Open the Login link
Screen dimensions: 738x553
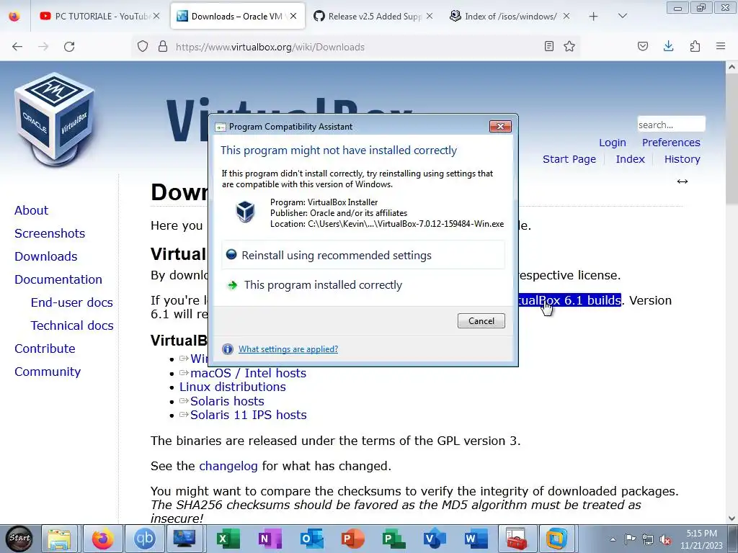(613, 143)
